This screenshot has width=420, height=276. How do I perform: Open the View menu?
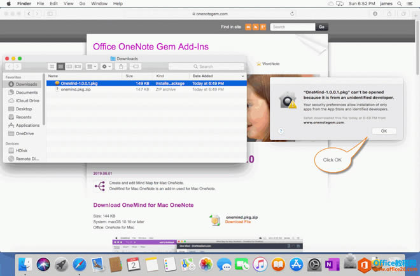(x=68, y=3)
